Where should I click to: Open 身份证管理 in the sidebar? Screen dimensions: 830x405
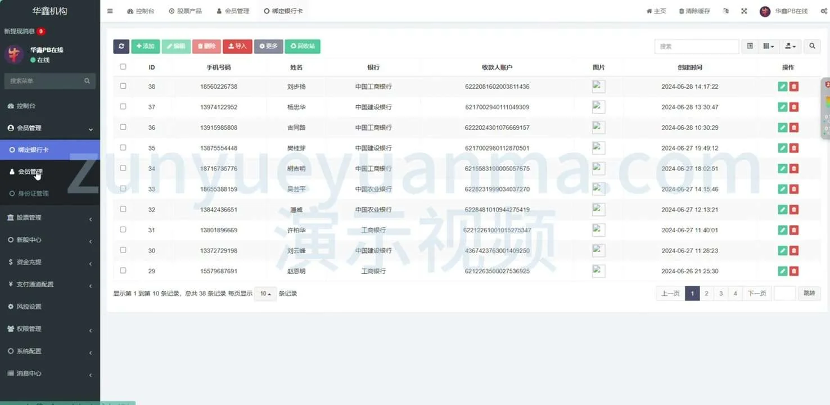click(33, 193)
